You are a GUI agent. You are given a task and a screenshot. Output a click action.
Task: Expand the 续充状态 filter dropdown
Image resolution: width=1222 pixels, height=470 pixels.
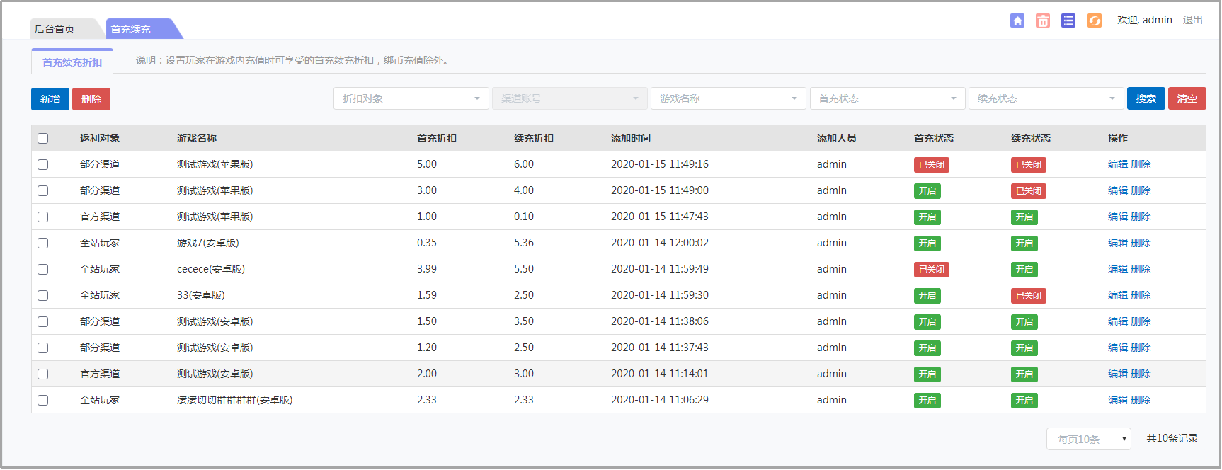pyautogui.click(x=1046, y=98)
